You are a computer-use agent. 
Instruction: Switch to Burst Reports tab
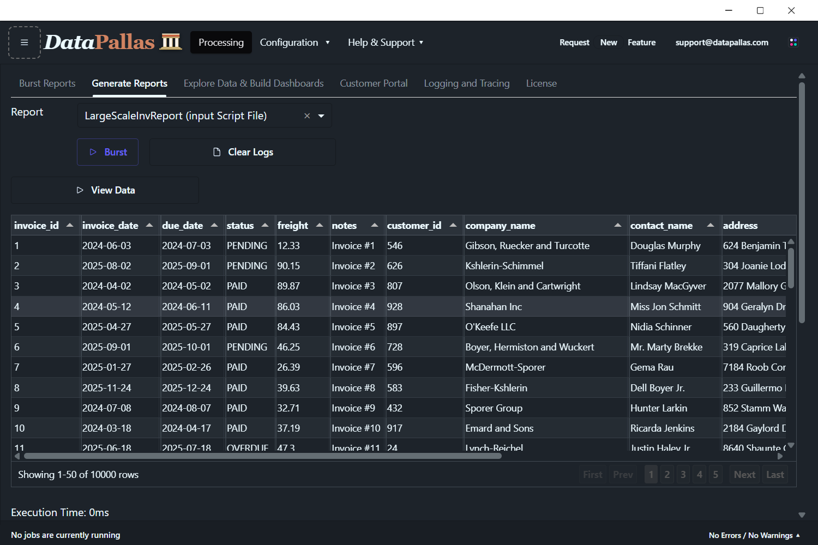(47, 83)
